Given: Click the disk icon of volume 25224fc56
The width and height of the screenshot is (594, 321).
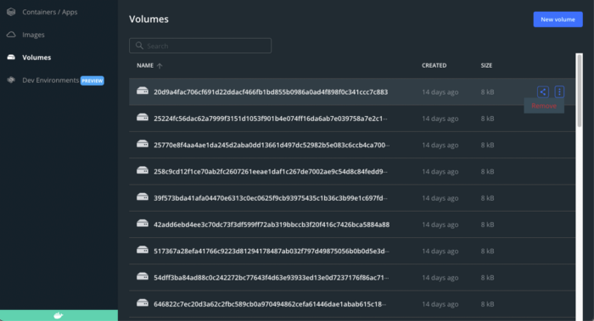Looking at the screenshot, I should tap(143, 118).
